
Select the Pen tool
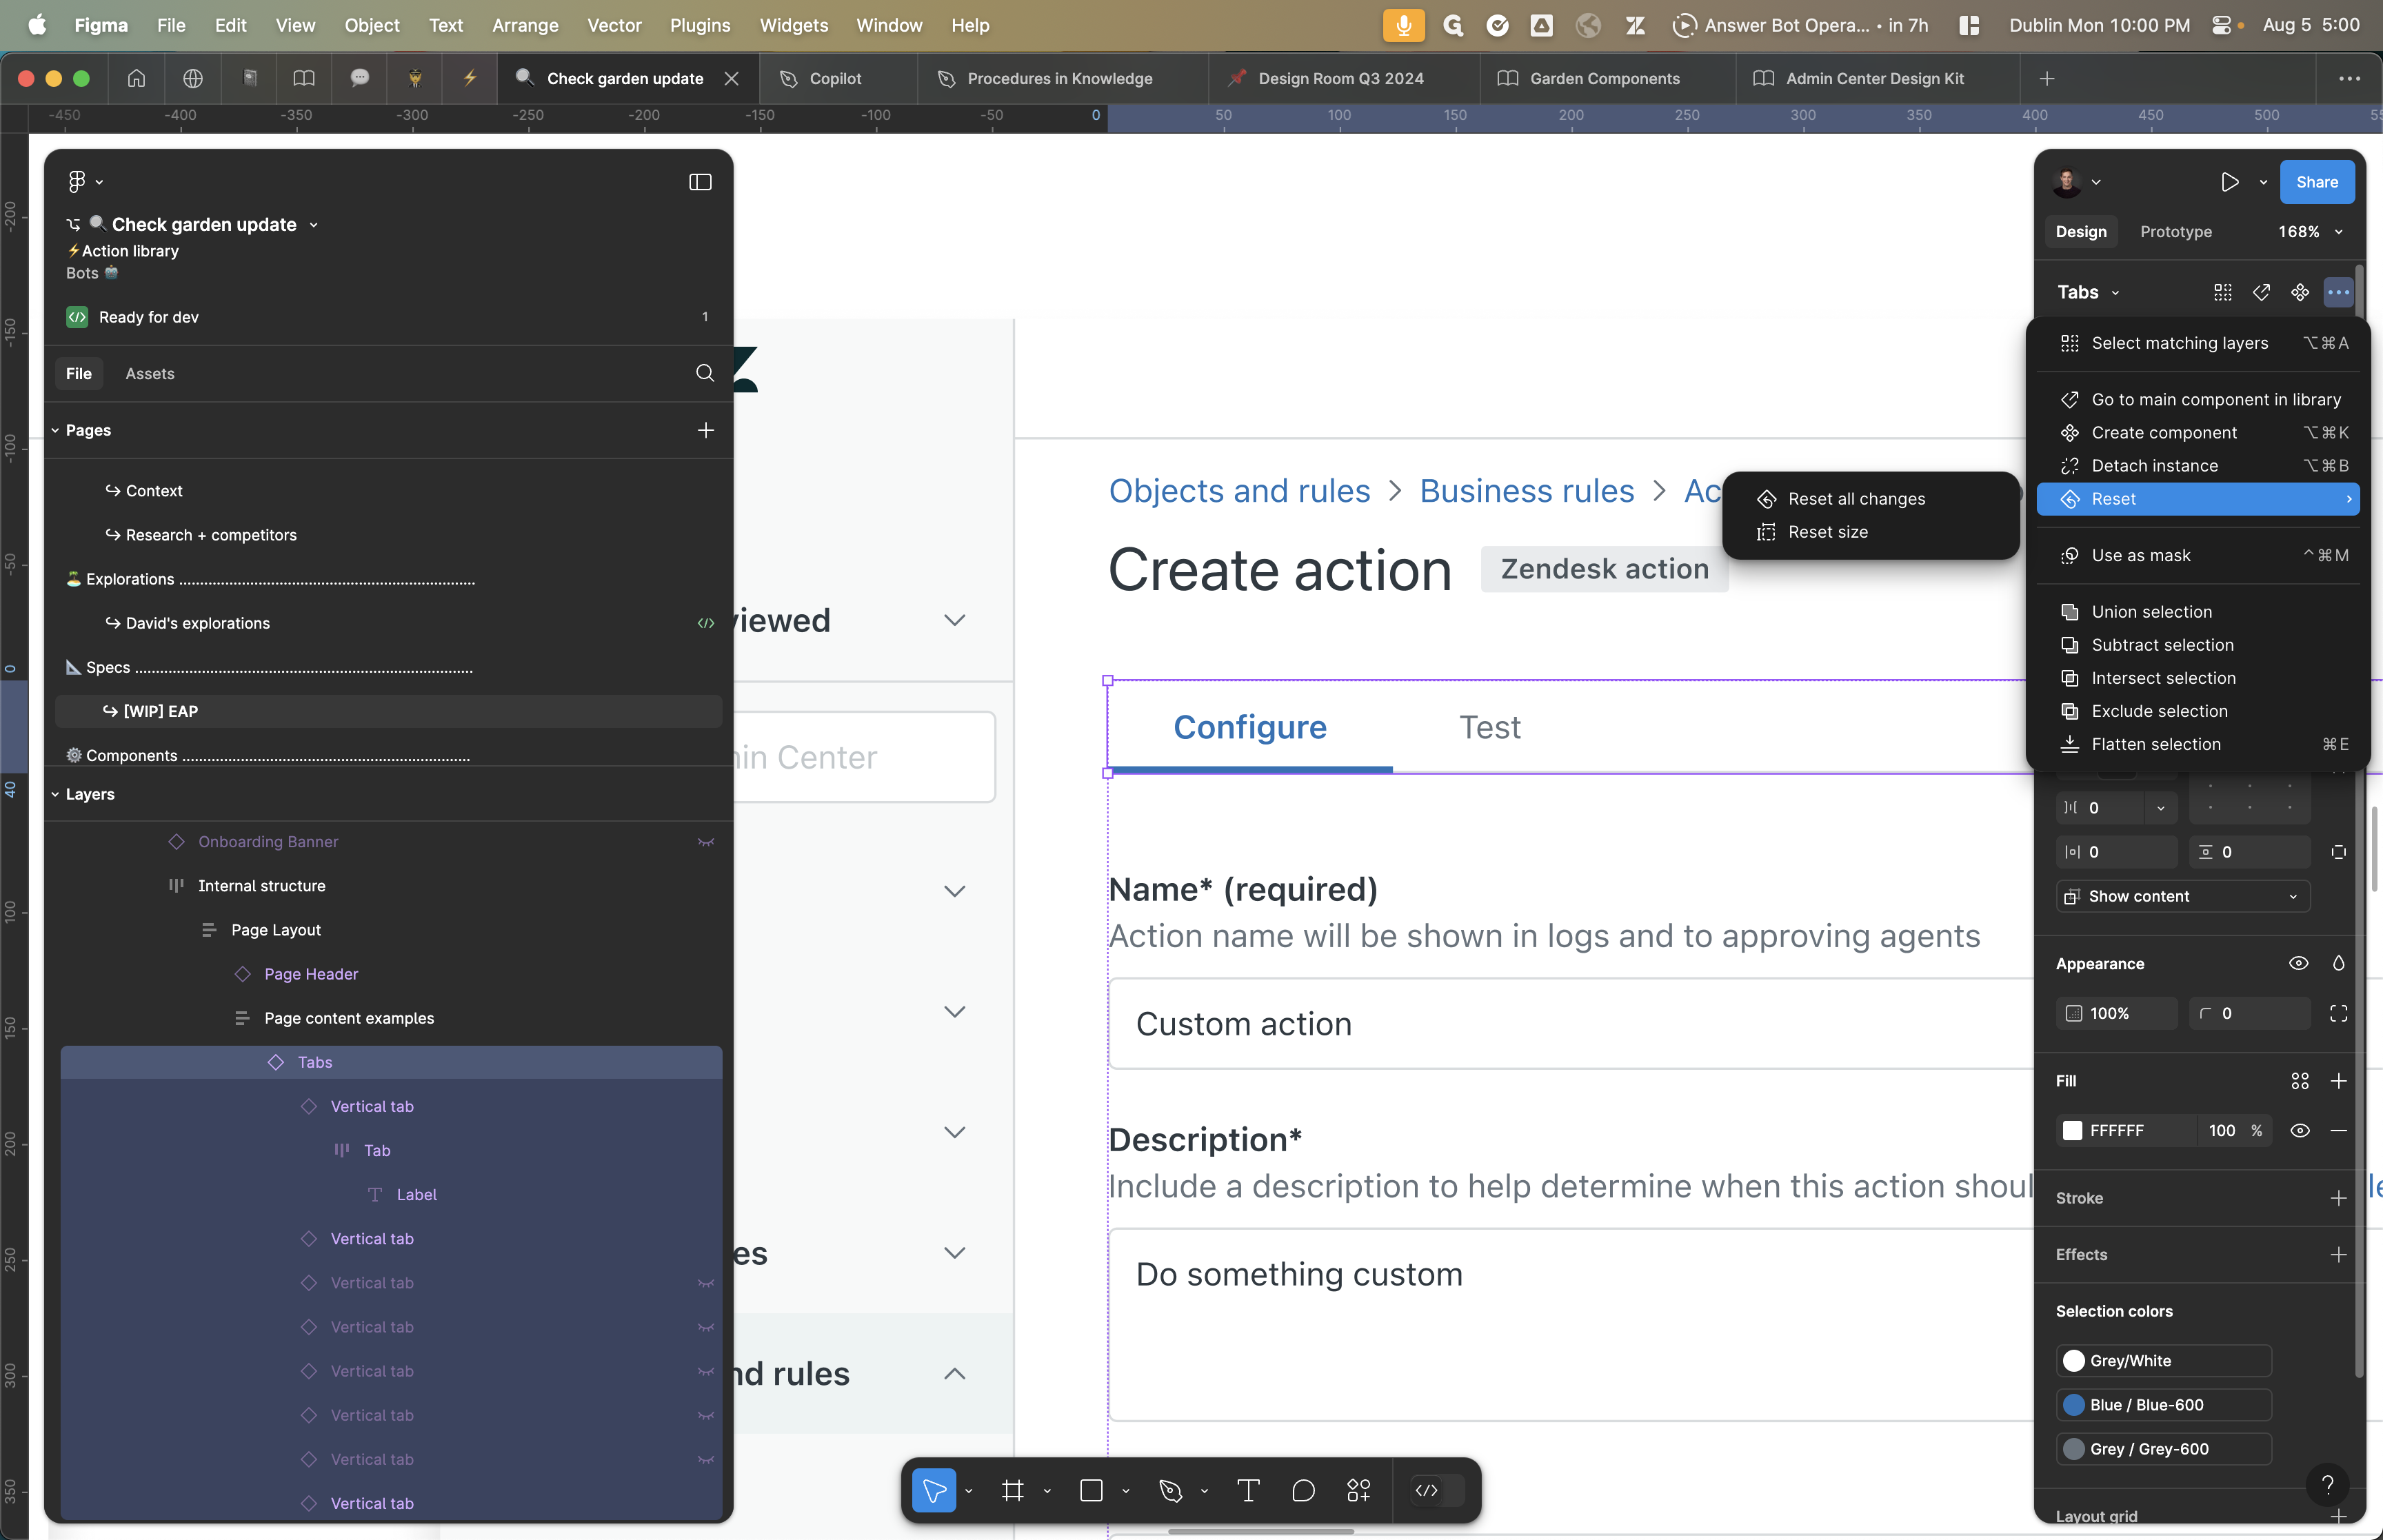pos(1170,1490)
